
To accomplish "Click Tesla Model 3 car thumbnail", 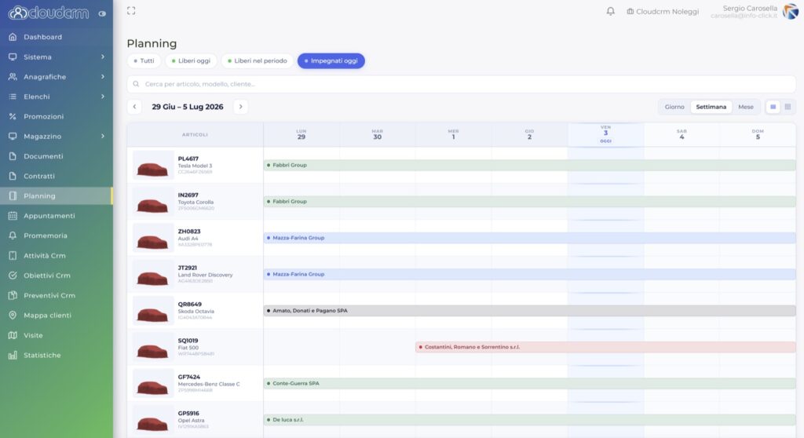I will pos(153,165).
